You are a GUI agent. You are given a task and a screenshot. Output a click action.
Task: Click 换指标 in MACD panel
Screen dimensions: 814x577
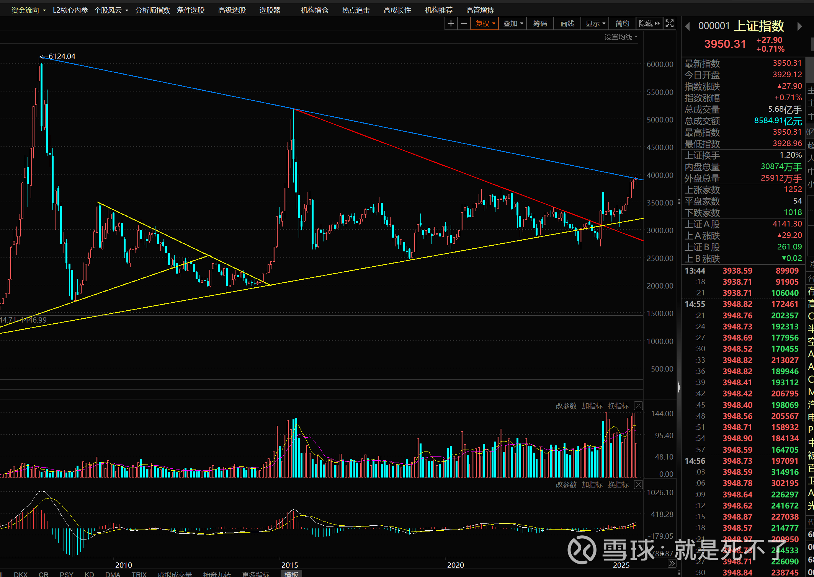point(618,485)
